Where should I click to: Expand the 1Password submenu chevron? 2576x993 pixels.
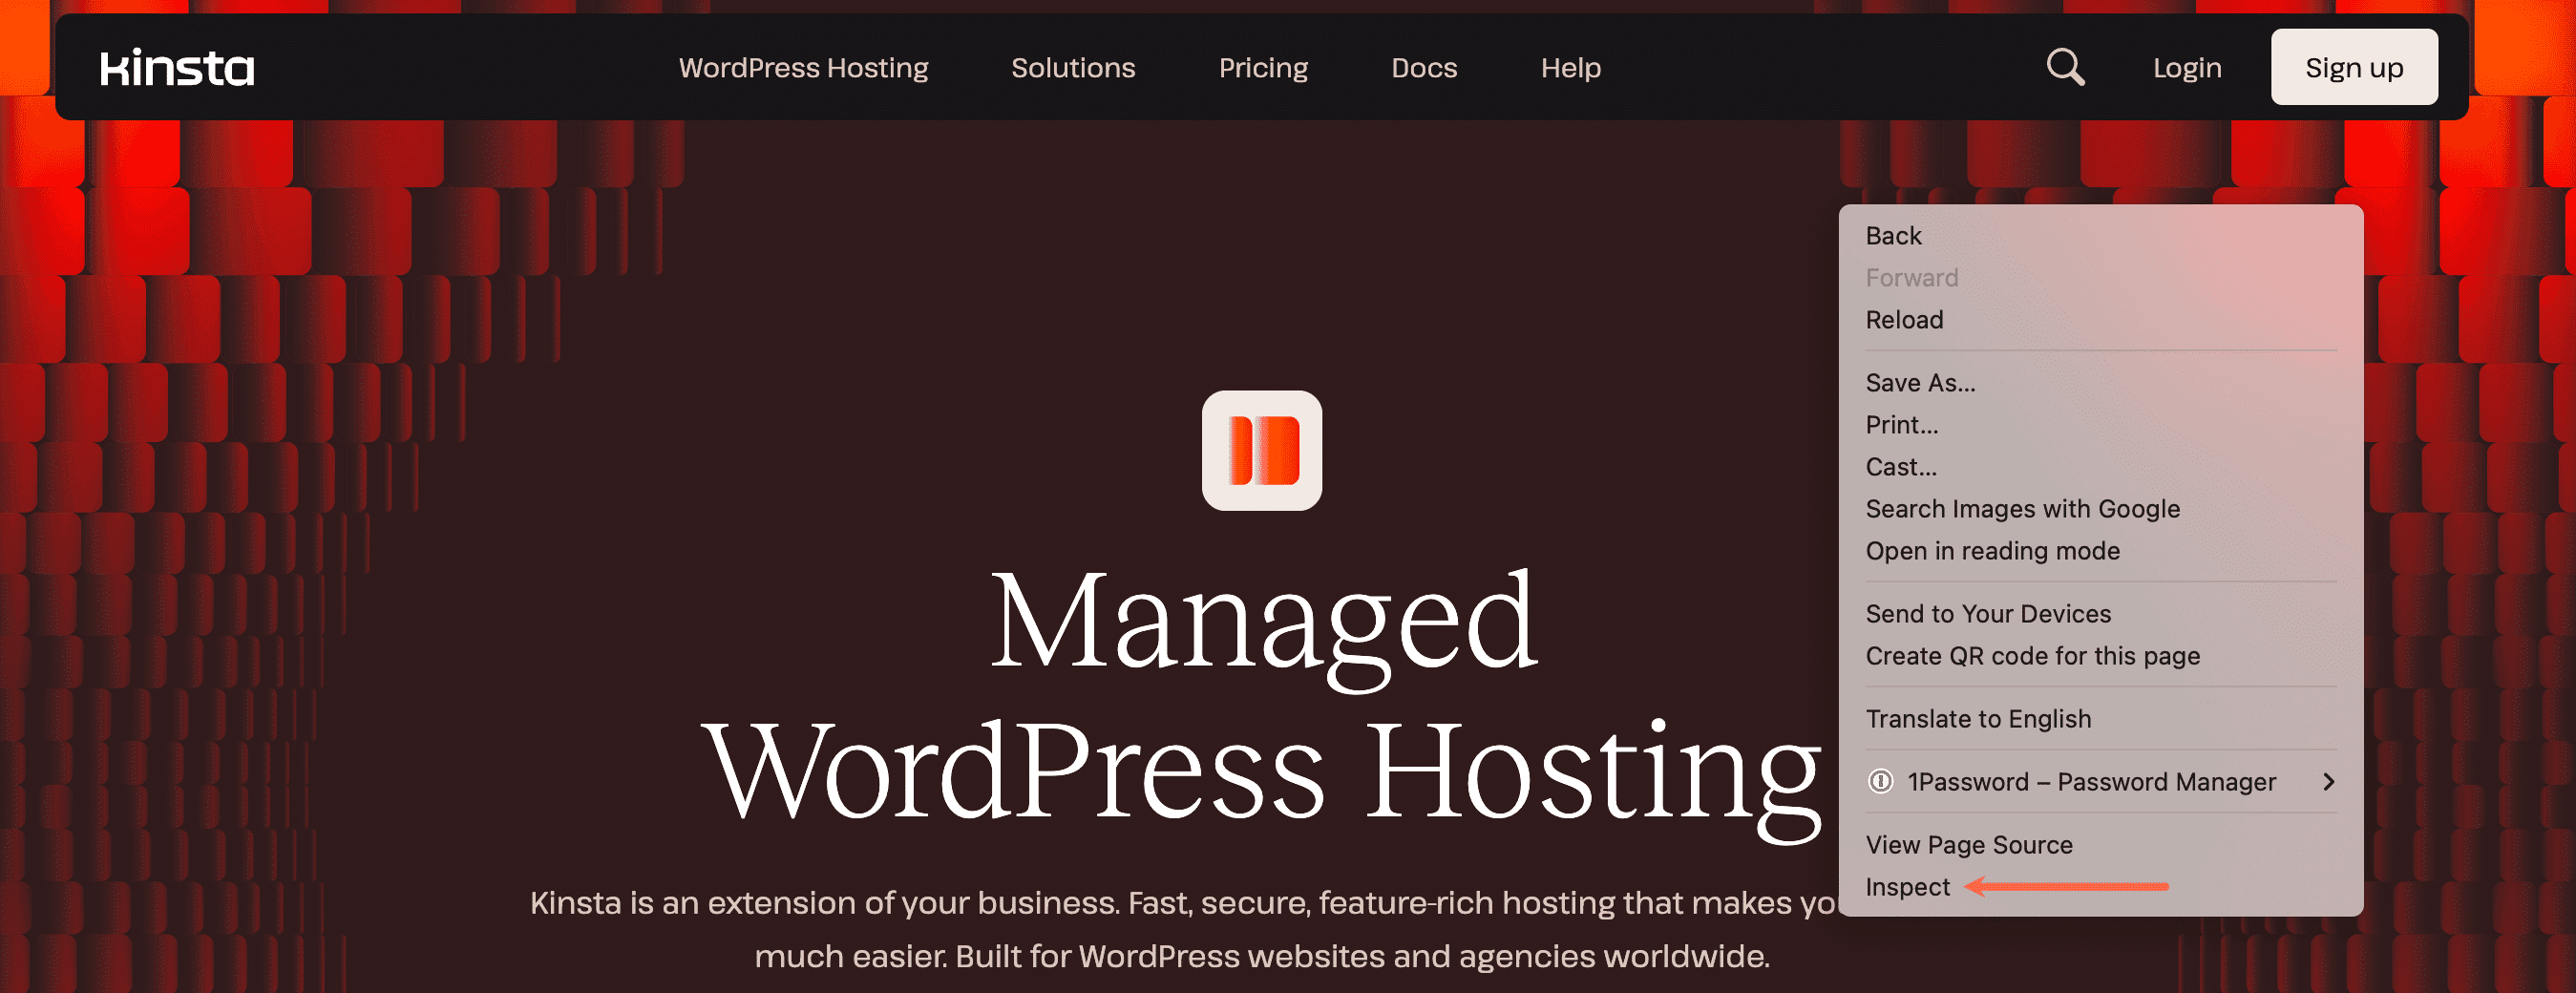point(2329,782)
